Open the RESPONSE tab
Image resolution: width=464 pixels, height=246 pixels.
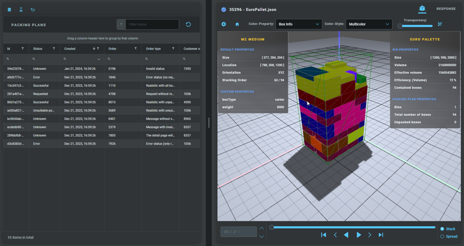[446, 9]
